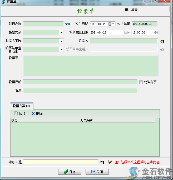Image resolution: width=173 pixels, height=180 pixels.
Task: Click 删除 to remove a voting option
Action: coord(37,113)
